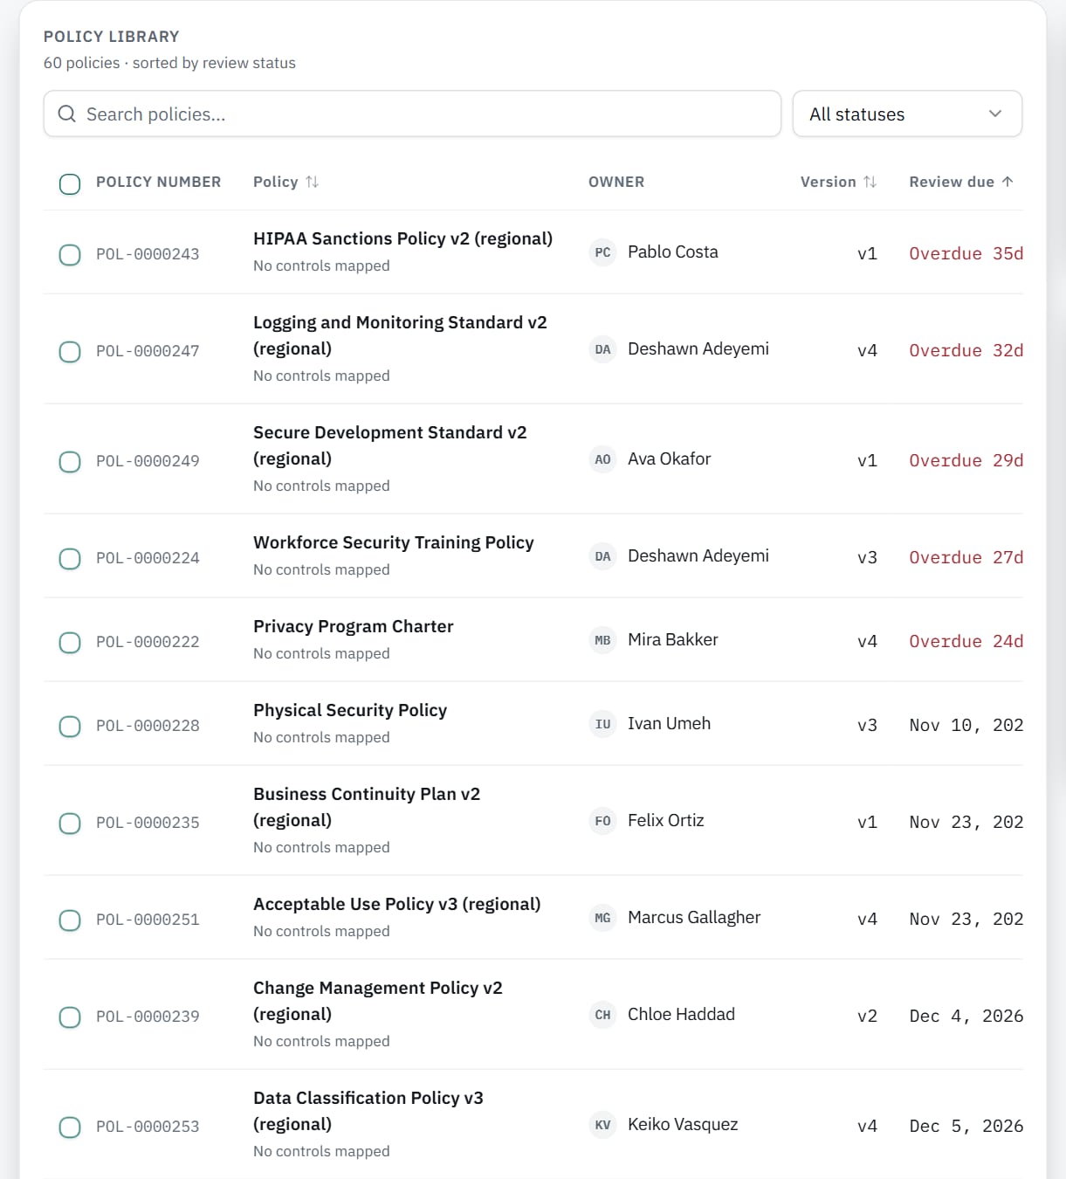Open Data Classification Policy v3 (regional)
Screen dimensions: 1066x1179
(368, 1111)
